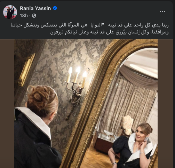This screenshot has width=175, height=168.
Task: Click the dark margin left of the photo
Action: click(7, 104)
